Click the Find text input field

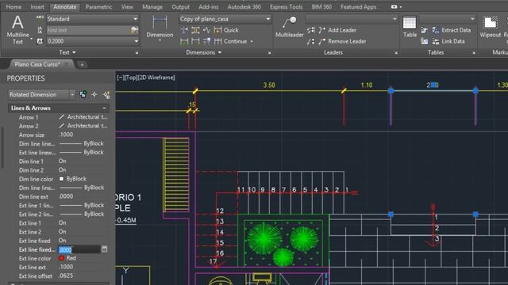88,30
